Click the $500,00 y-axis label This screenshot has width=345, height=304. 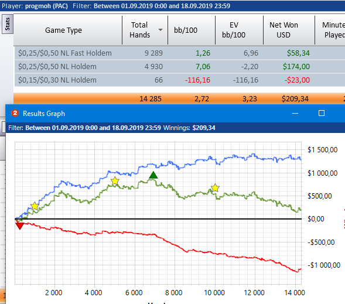tap(320, 196)
